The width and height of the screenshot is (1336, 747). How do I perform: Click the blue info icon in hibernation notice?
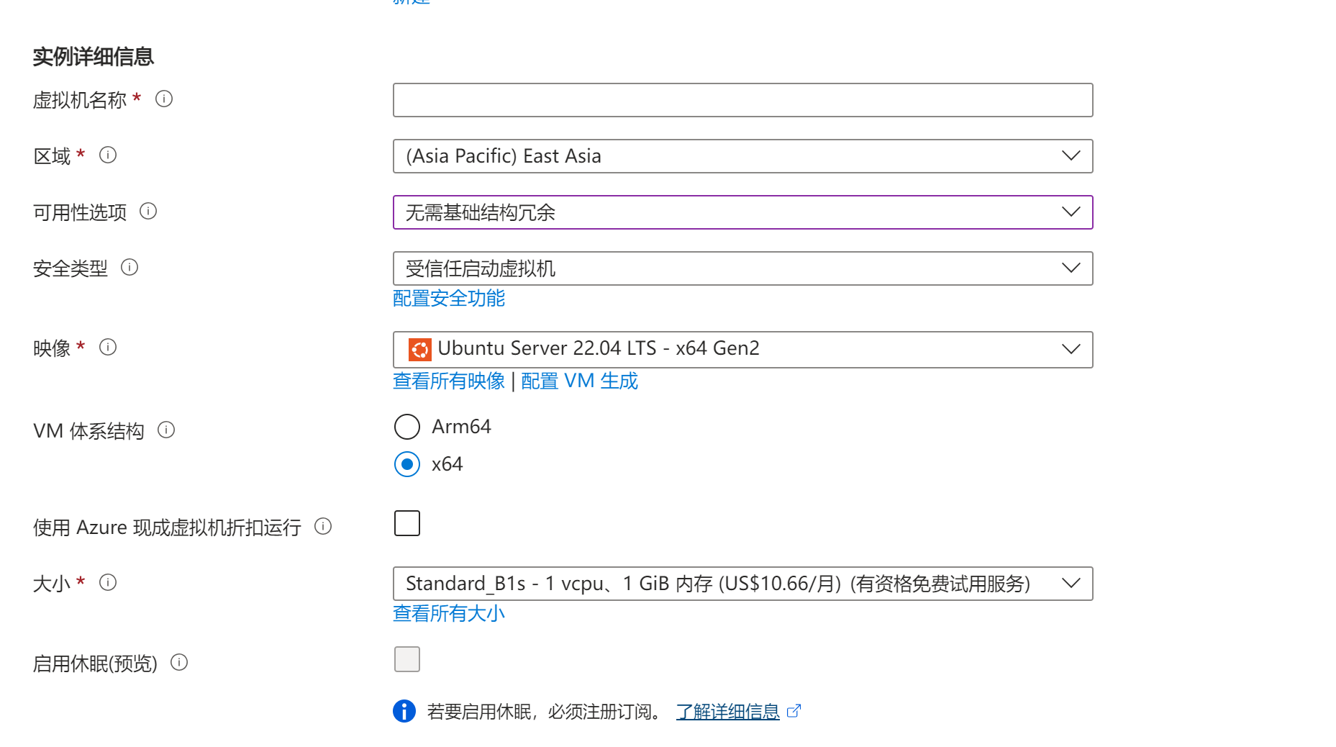404,711
